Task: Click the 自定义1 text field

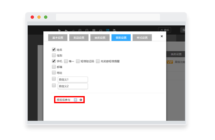Action: tap(73, 79)
